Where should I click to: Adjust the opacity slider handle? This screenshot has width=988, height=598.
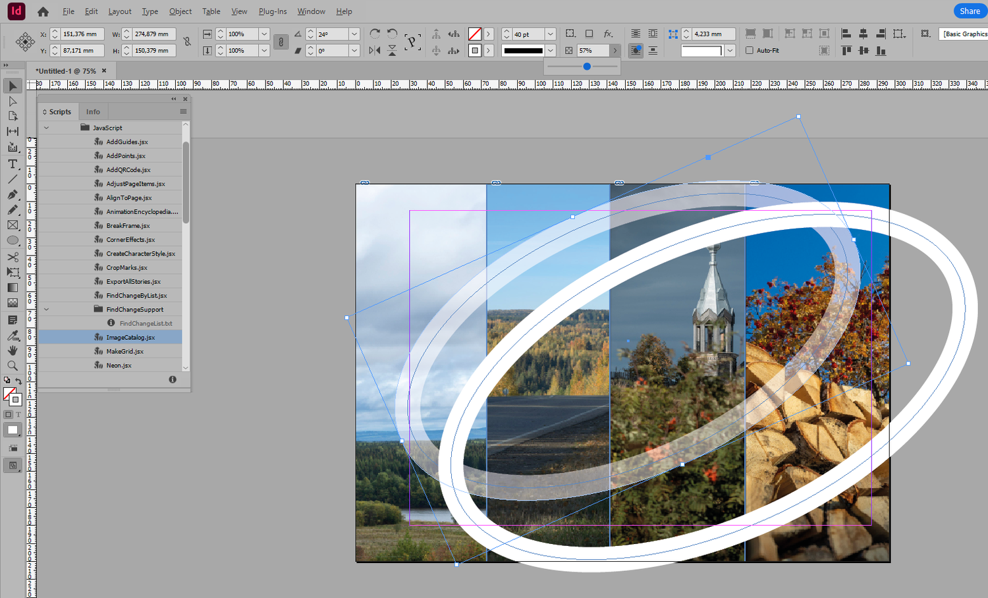coord(587,66)
